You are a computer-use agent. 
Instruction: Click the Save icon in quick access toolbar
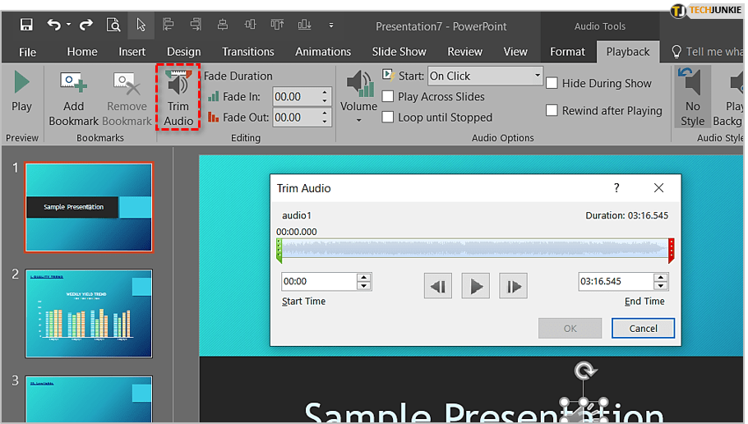tap(26, 25)
